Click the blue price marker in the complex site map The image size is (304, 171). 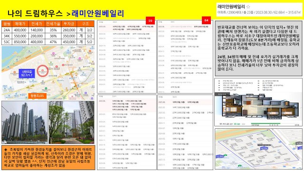coord(264,148)
